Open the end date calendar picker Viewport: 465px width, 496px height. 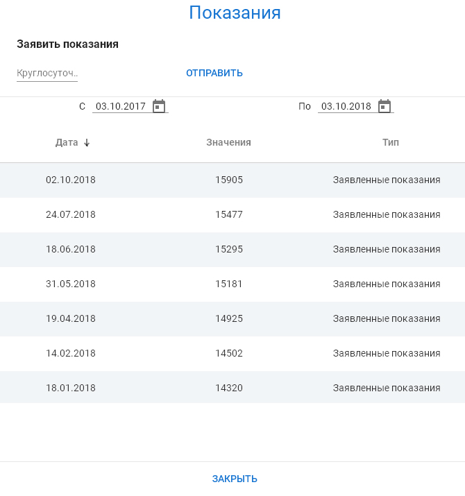click(384, 106)
